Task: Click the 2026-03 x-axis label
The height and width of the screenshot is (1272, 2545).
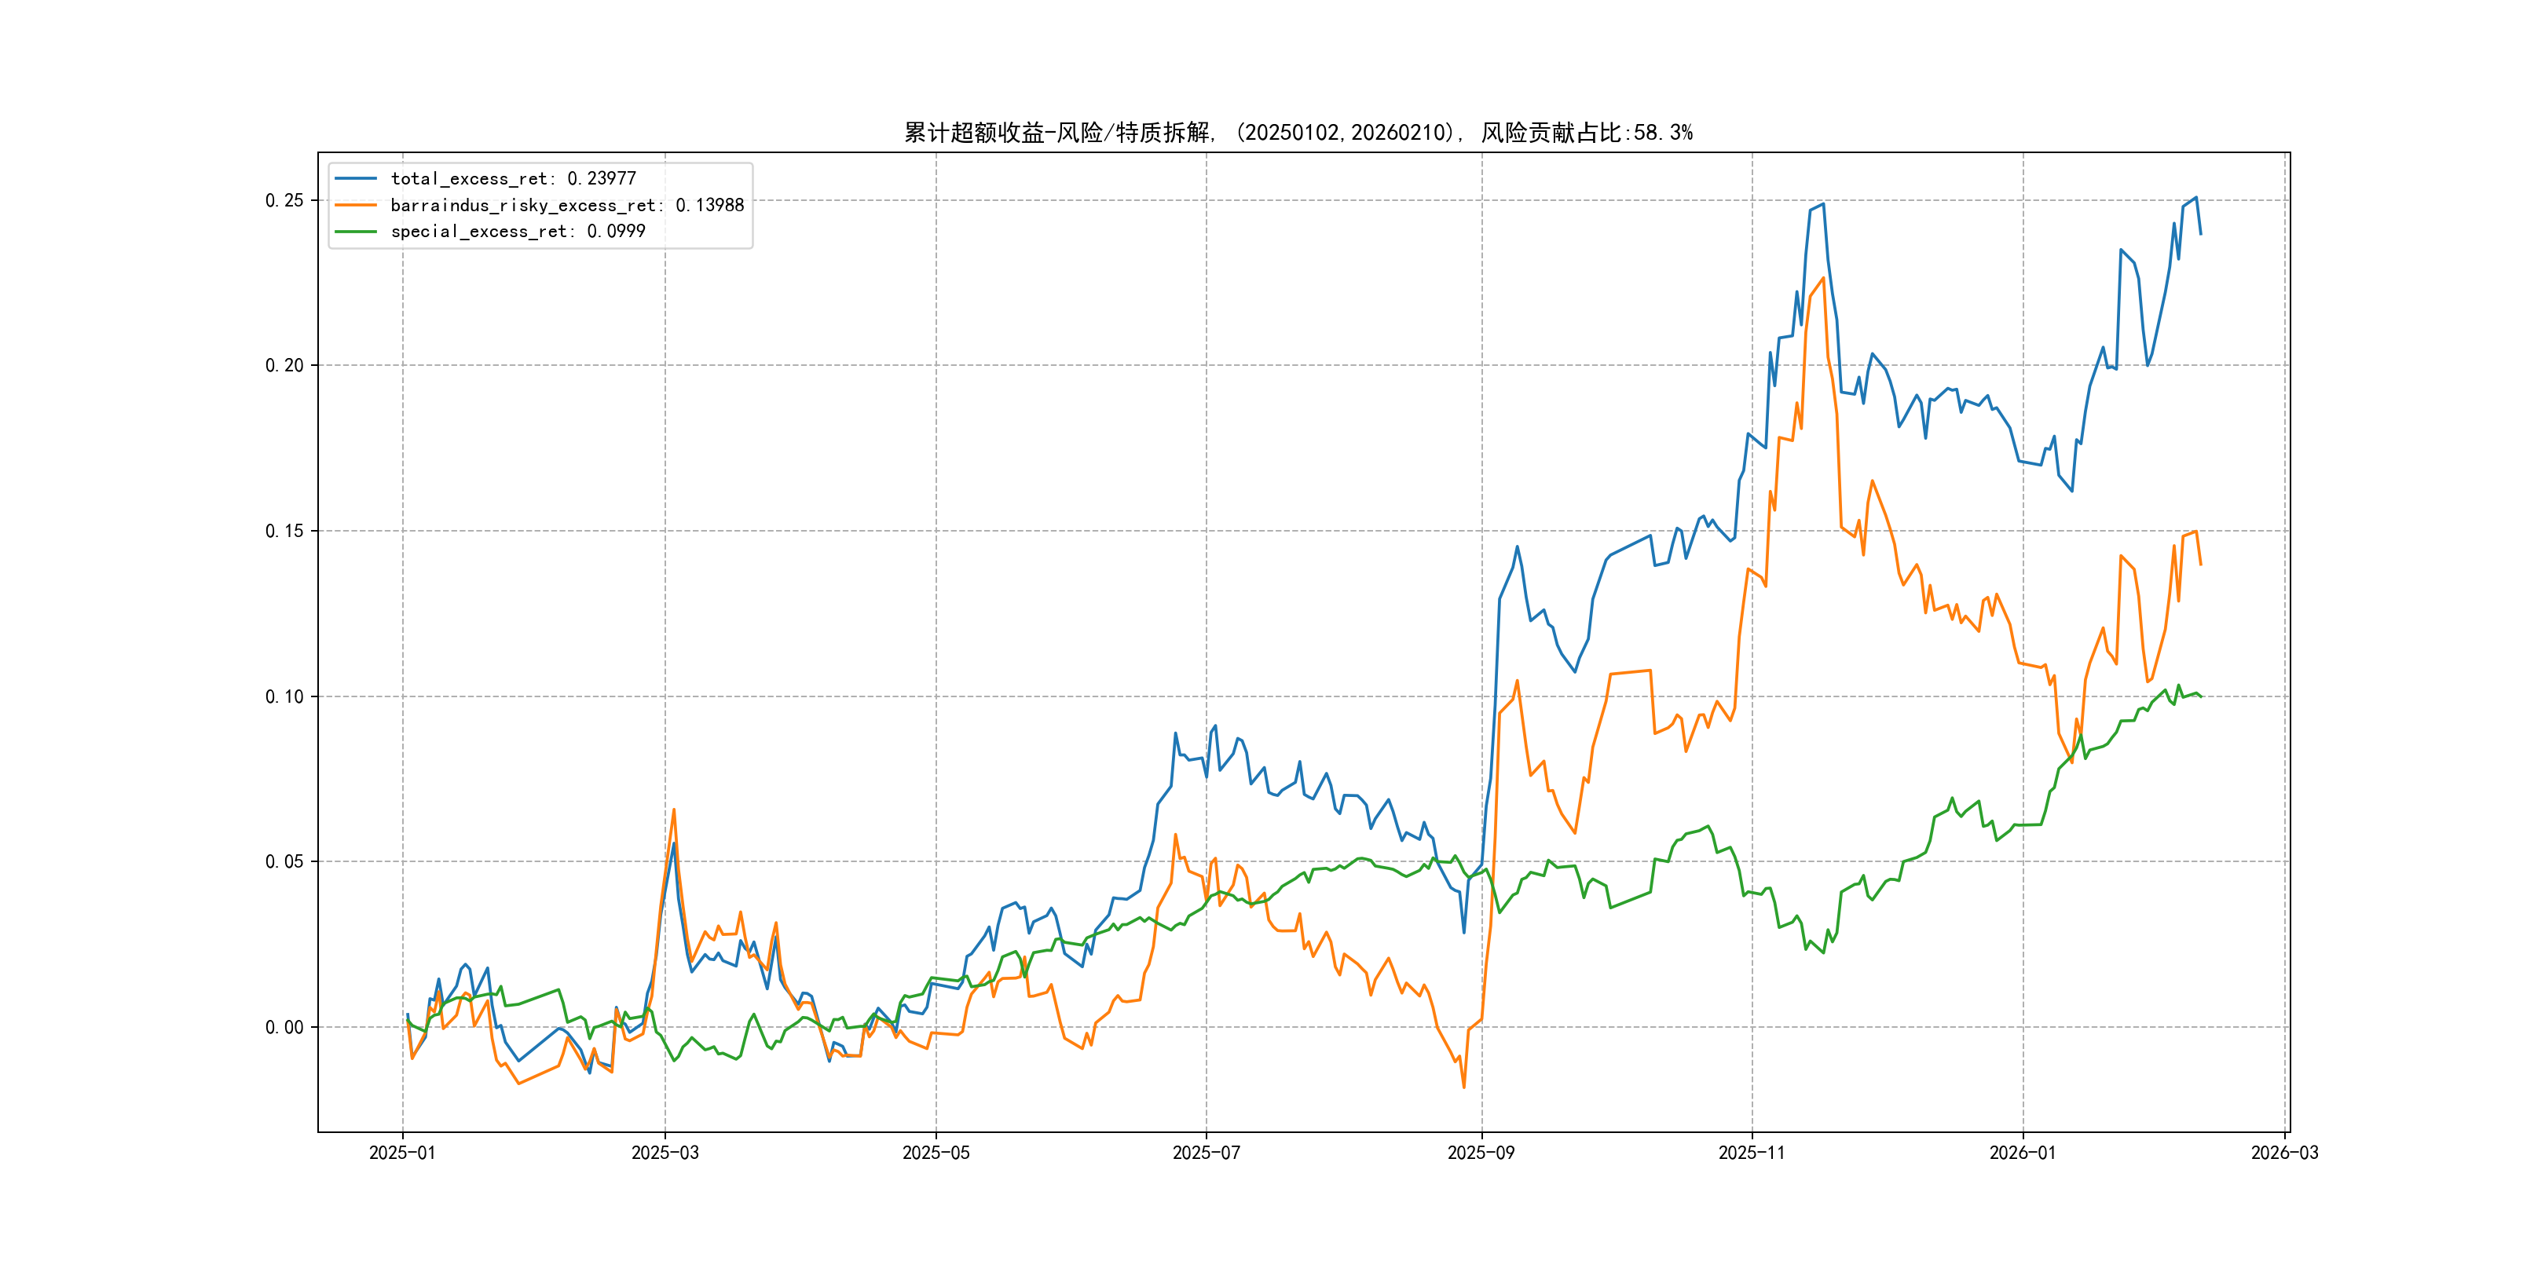Action: pyautogui.click(x=2284, y=1153)
